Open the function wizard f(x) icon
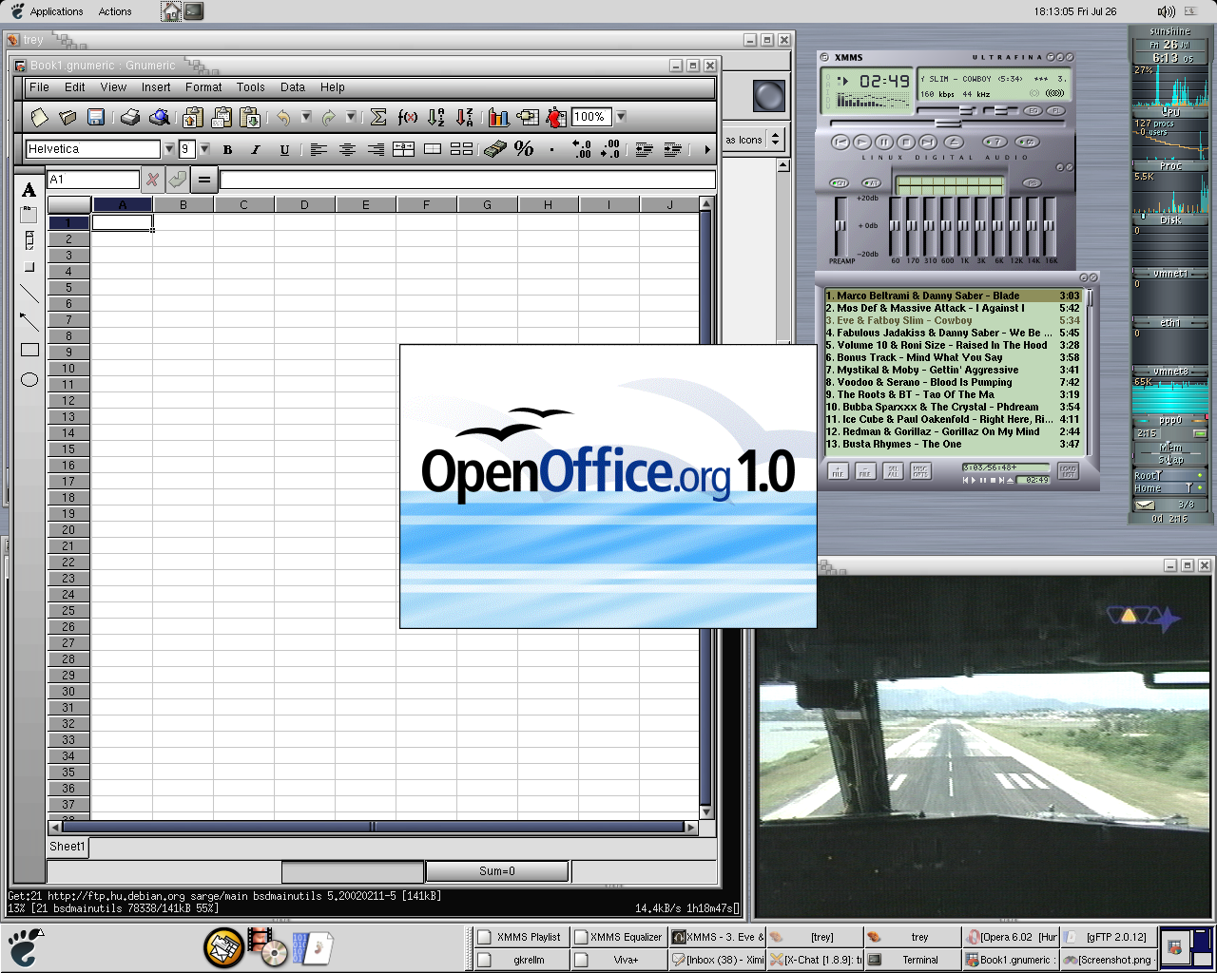The height and width of the screenshot is (973, 1217). coord(407,117)
